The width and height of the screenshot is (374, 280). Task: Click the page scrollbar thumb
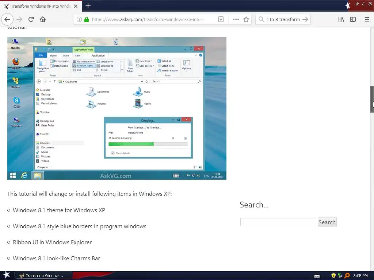point(372,99)
